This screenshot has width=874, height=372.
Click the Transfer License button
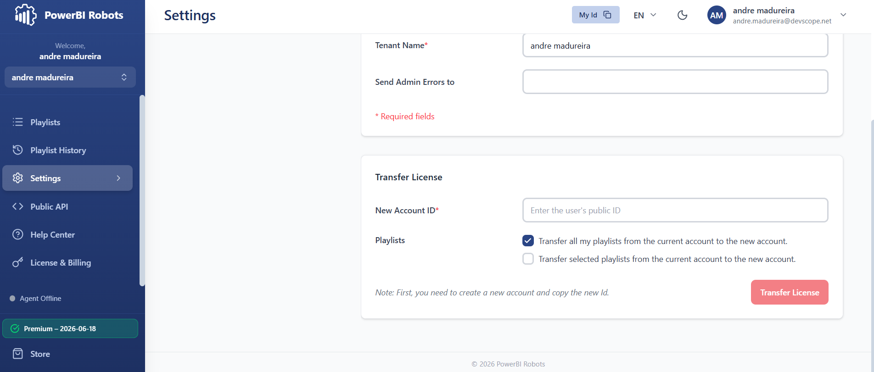pyautogui.click(x=790, y=292)
